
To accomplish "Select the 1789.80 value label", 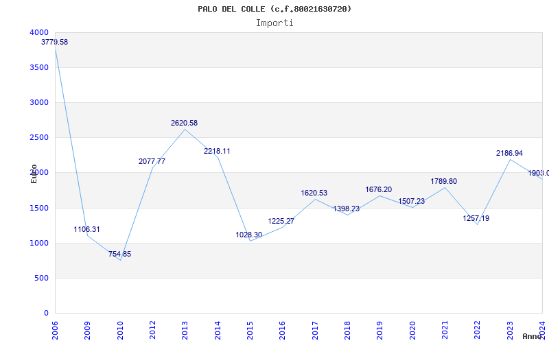I will (x=443, y=181).
